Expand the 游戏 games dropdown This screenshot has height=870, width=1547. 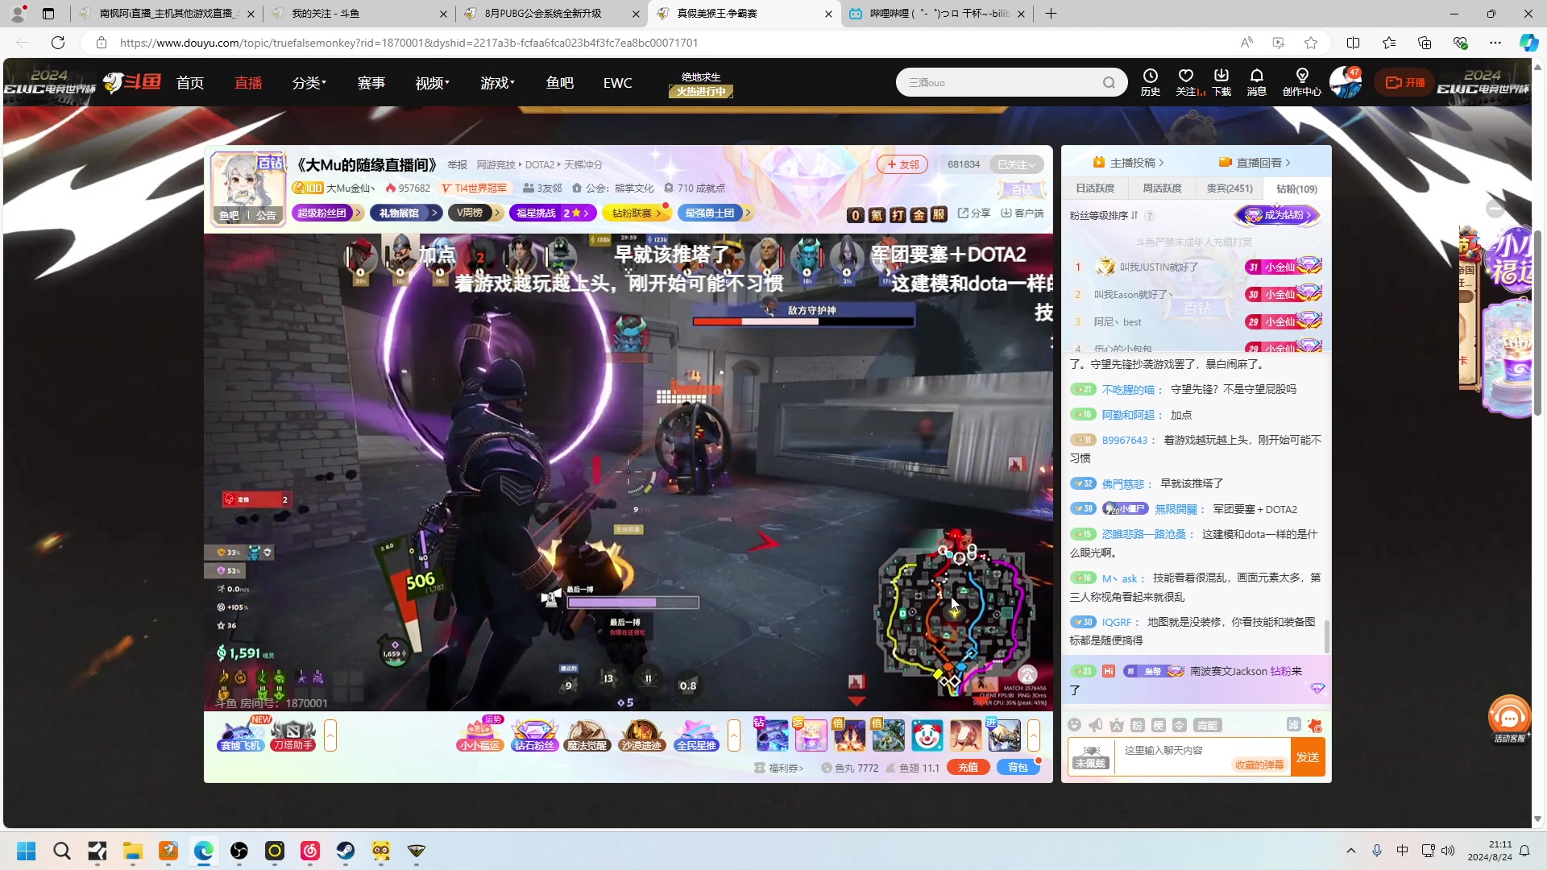click(498, 83)
